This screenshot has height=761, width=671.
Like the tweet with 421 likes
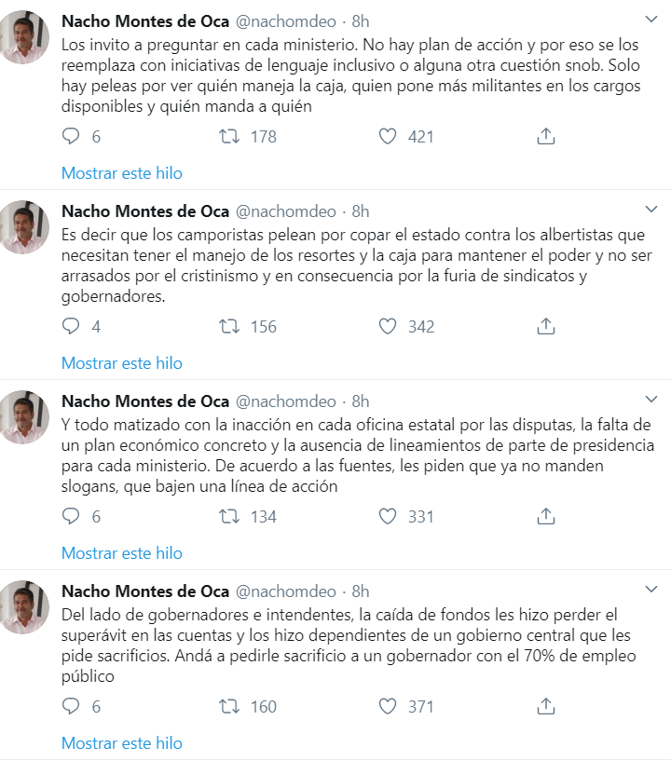tap(388, 136)
